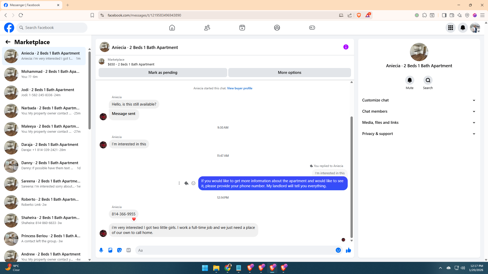Image resolution: width=488 pixels, height=274 pixels.
Task: Expand the Chat members section
Action: point(419,111)
